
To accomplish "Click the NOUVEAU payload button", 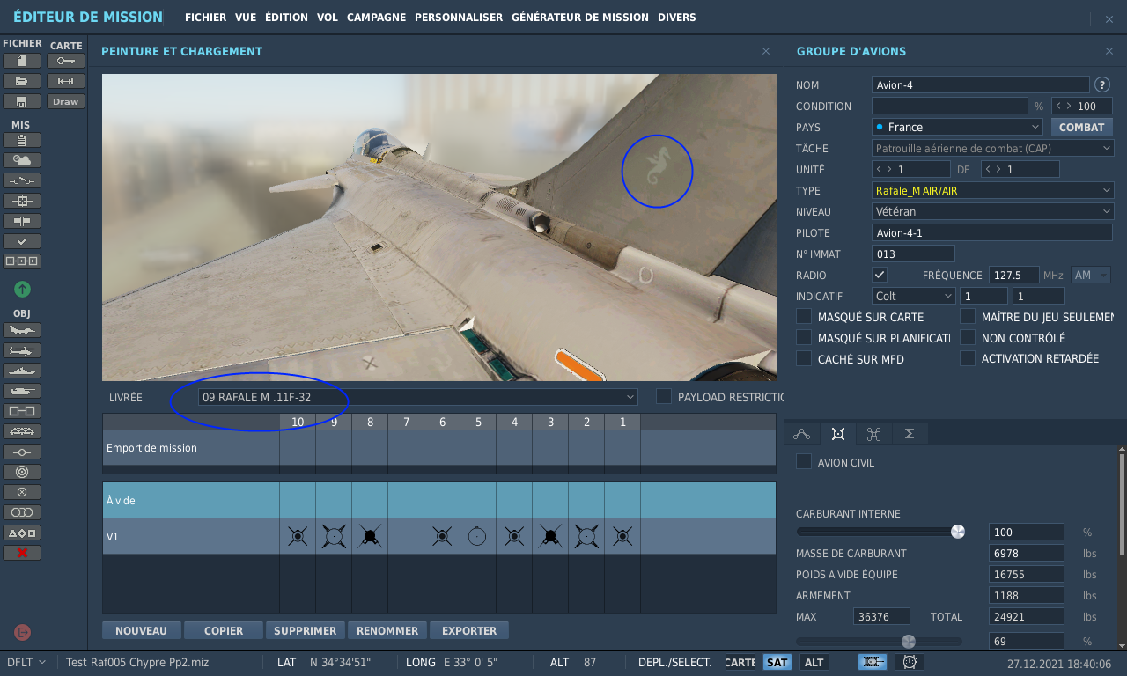I will click(141, 630).
